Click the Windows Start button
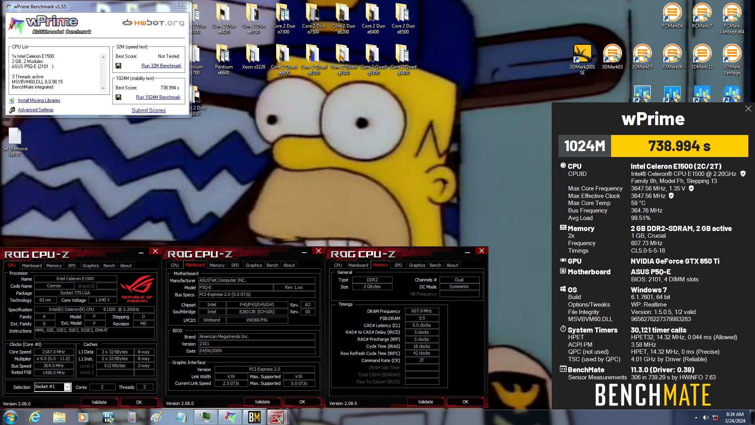 11,417
